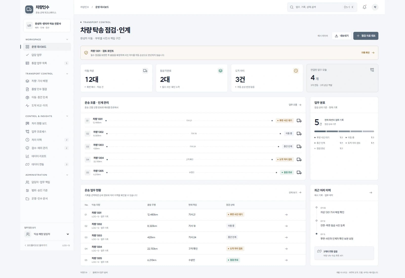Viewport: 405px width, 278px height.
Task: Open row arrow for 차량 1301 in table
Action: pos(286,215)
